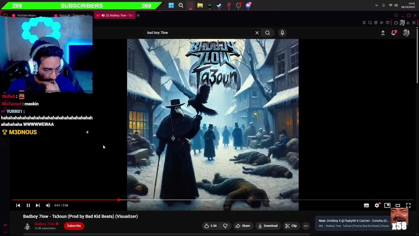Open Discord from the taskbar

[248, 5]
